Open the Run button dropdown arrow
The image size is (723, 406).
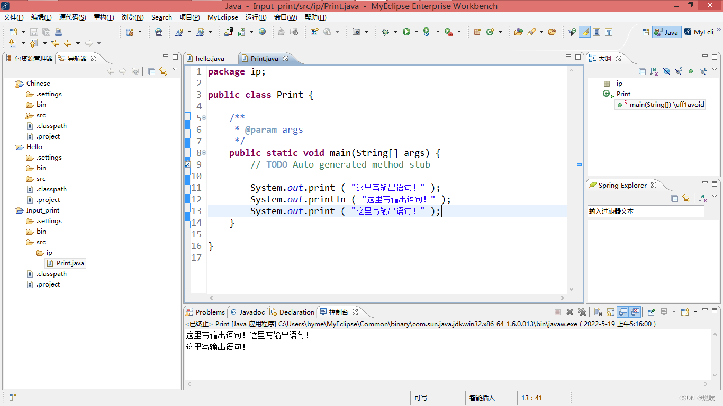coord(417,32)
